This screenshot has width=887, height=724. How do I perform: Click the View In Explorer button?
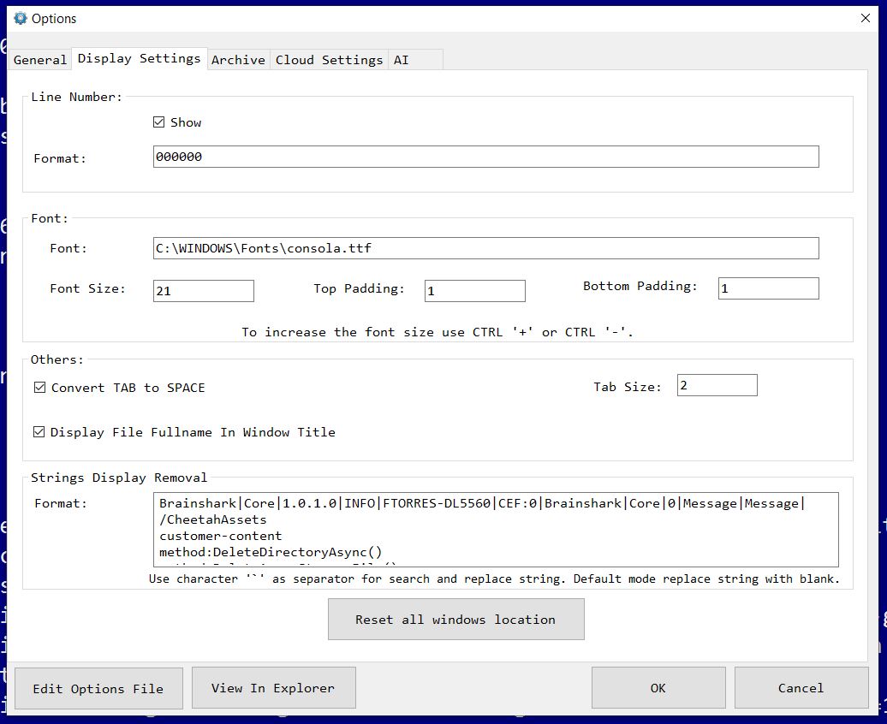[x=274, y=688]
